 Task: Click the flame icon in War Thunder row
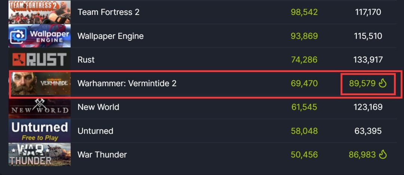(382, 154)
